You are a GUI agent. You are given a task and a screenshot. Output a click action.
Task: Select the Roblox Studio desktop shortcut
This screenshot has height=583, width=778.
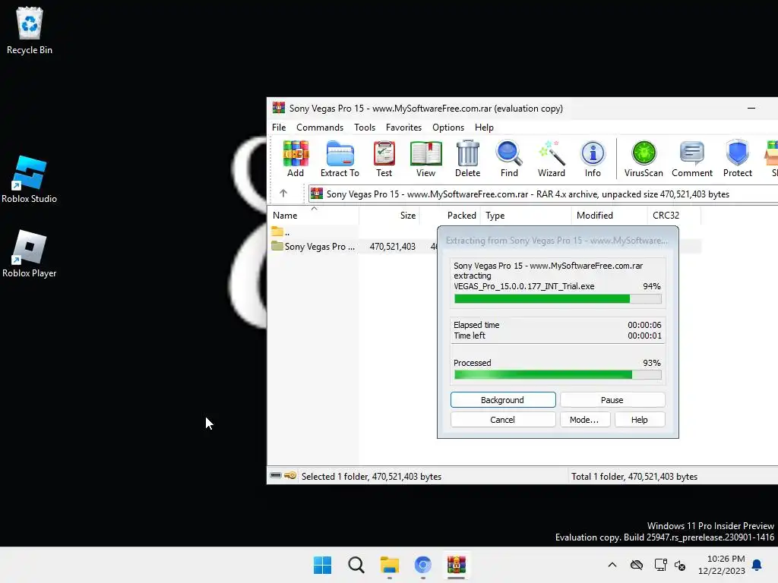[x=30, y=179]
